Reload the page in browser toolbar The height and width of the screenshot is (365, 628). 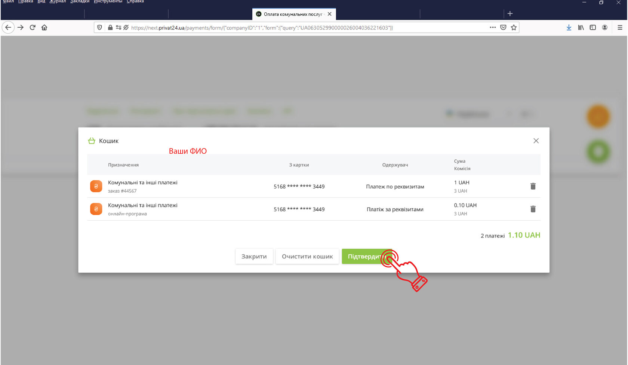(x=33, y=27)
